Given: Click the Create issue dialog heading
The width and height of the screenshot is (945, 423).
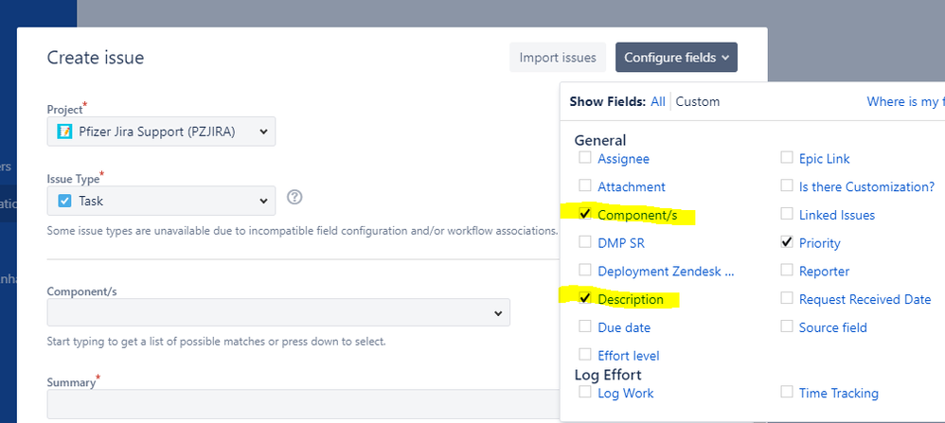Looking at the screenshot, I should 96,58.
